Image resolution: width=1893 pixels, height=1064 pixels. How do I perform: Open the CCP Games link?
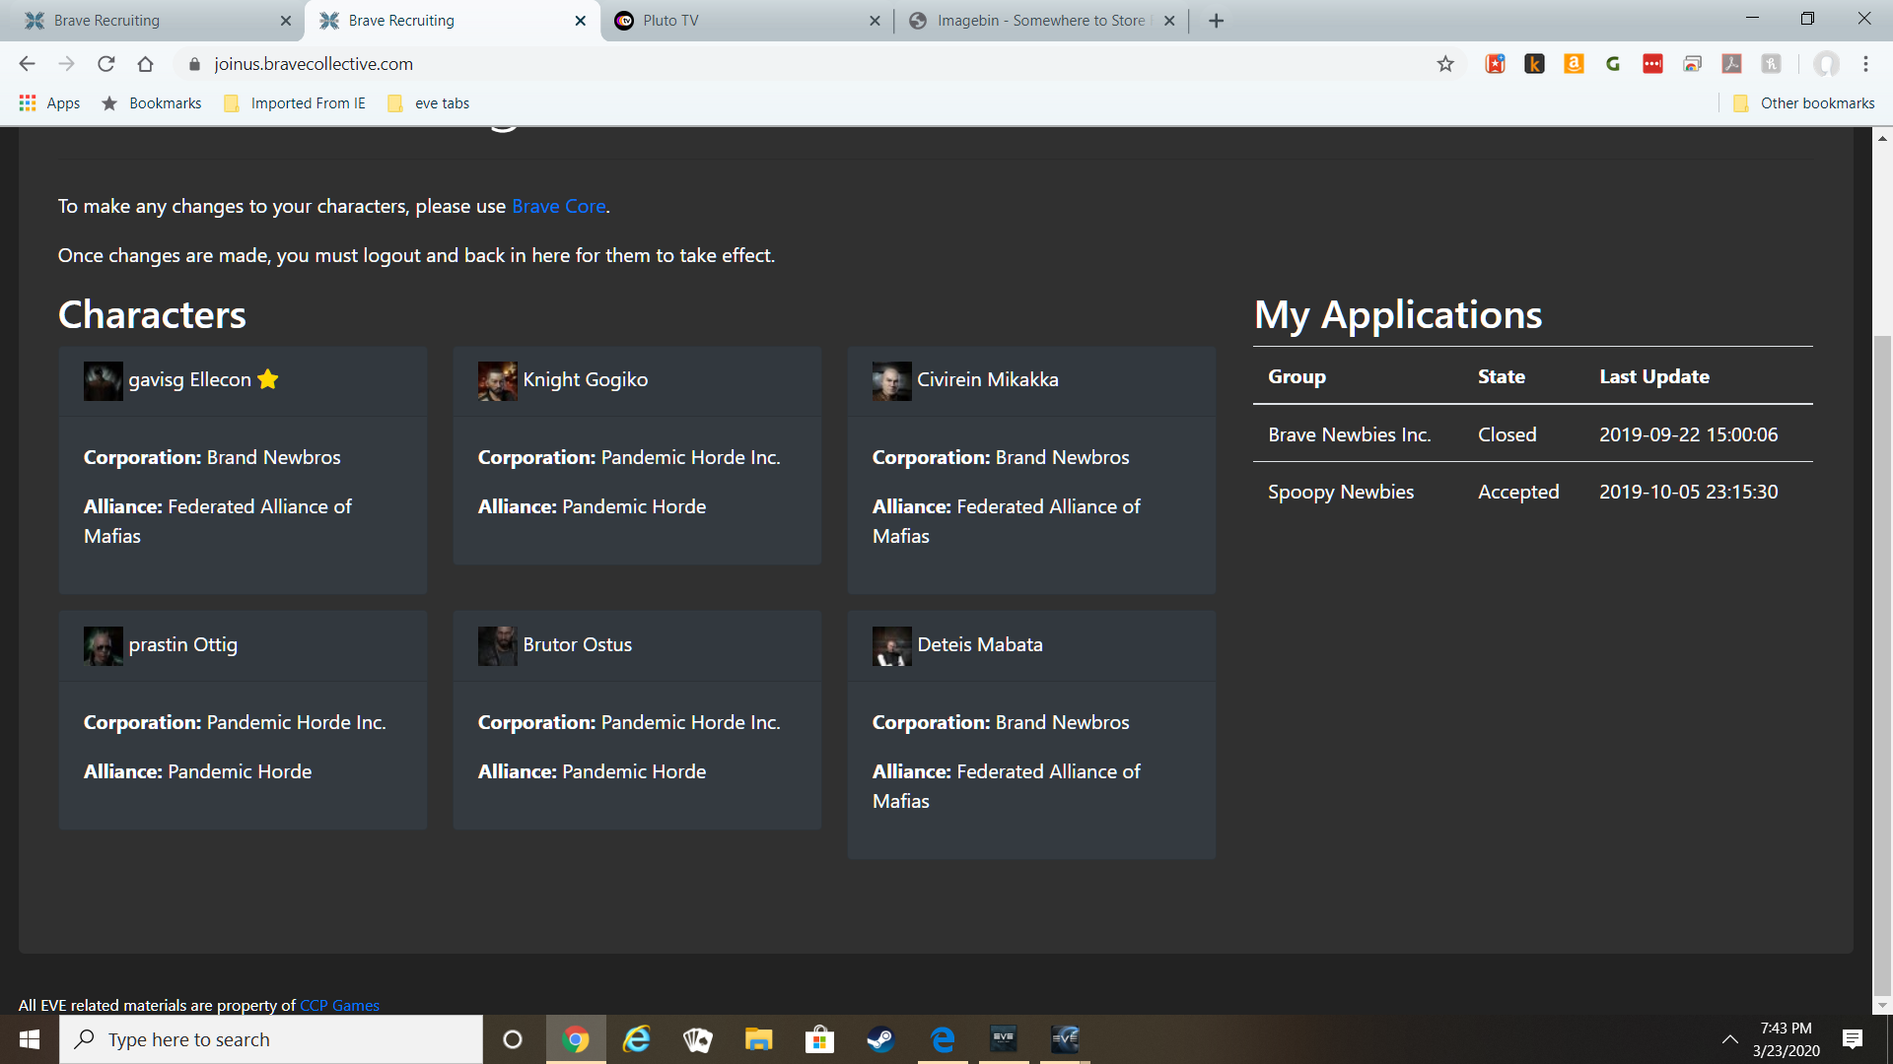coord(339,1005)
